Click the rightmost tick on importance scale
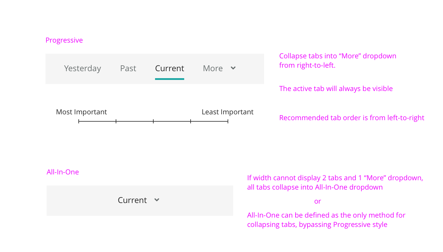The width and height of the screenshot is (443, 252). click(228, 121)
